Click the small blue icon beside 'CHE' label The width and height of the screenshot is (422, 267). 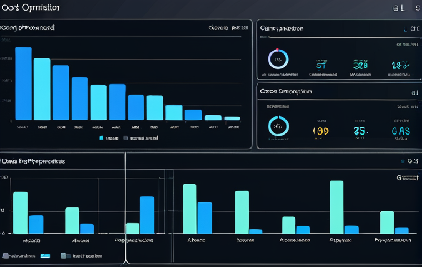[x=405, y=29]
